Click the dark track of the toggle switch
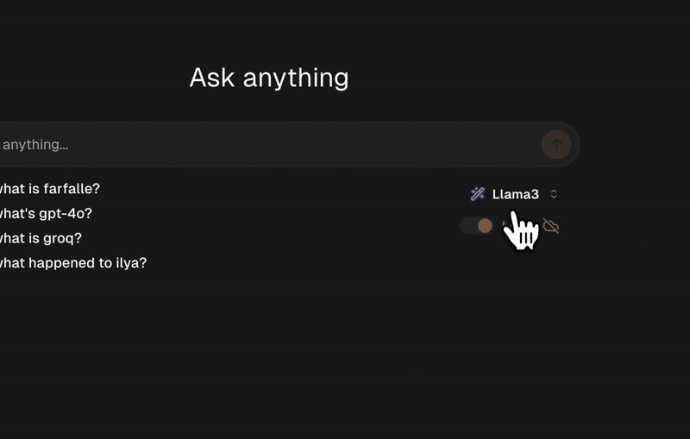The height and width of the screenshot is (439, 690). point(468,226)
